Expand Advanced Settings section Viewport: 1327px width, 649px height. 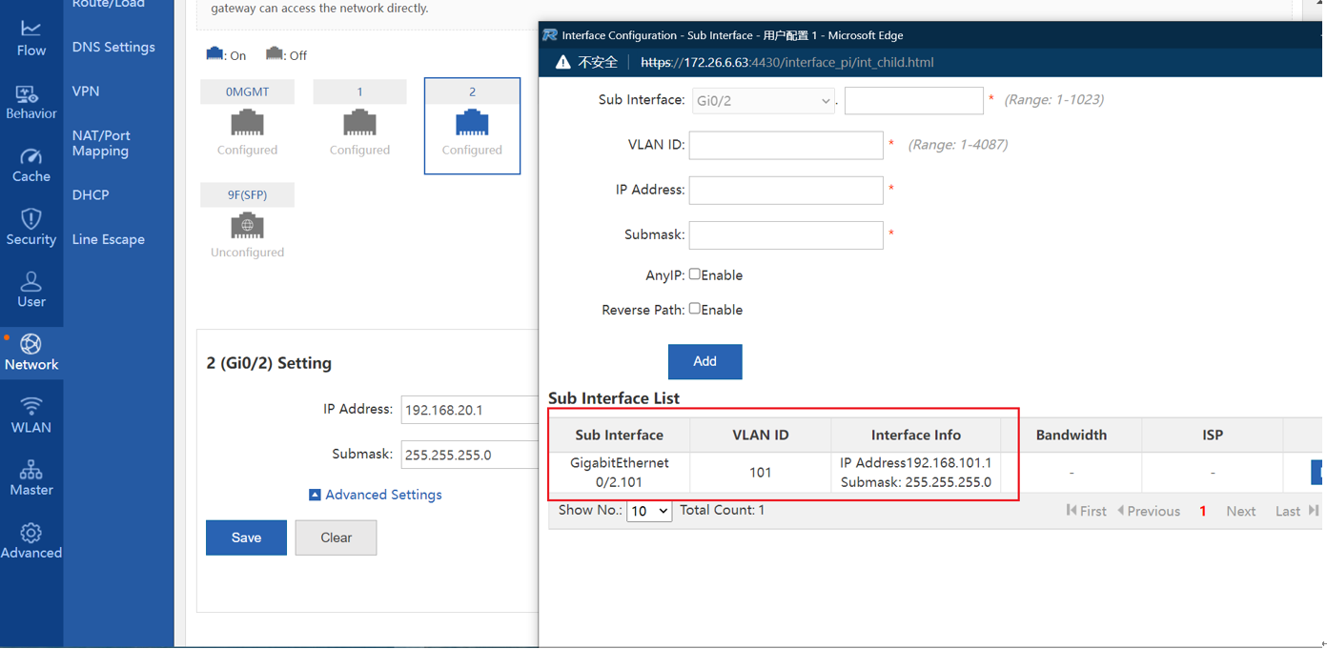click(375, 495)
